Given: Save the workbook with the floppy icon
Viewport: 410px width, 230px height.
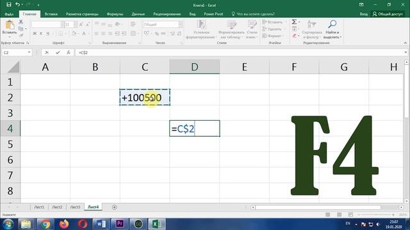Looking at the screenshot, I should 8,4.
